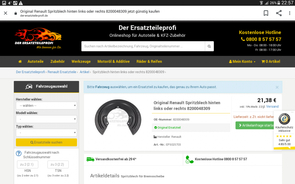295x184 pixels.
Task: Open the Hersteller wählen dropdown
Action: tap(46, 105)
